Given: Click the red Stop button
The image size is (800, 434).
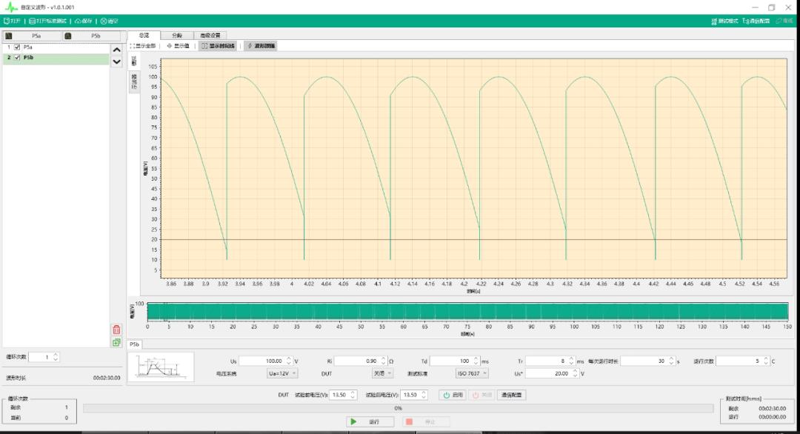Looking at the screenshot, I should click(426, 421).
